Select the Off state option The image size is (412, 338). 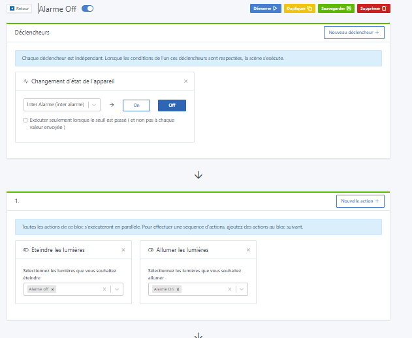click(172, 105)
